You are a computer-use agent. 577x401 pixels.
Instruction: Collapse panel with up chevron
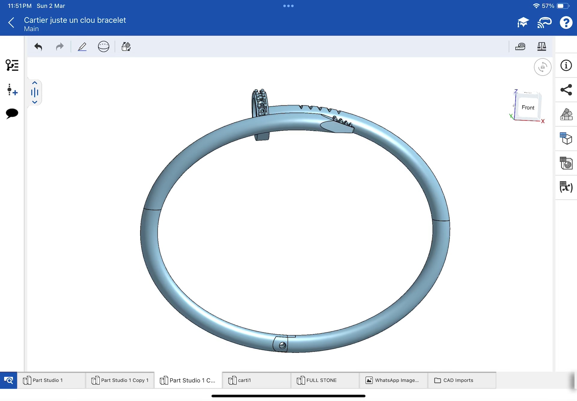35,83
